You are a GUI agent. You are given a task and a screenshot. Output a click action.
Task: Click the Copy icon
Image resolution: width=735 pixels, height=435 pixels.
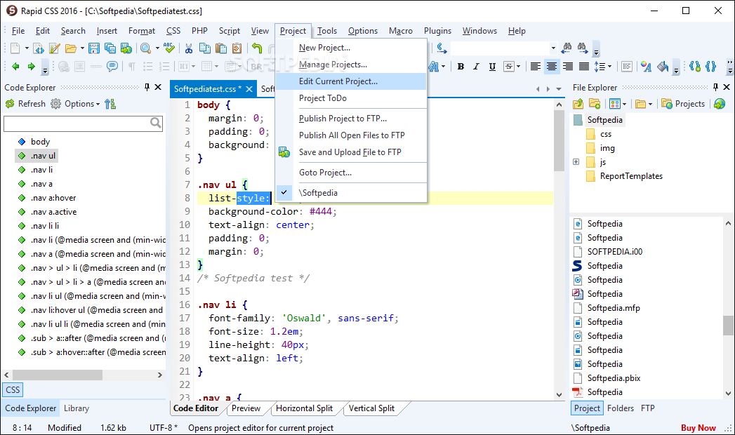click(x=205, y=48)
